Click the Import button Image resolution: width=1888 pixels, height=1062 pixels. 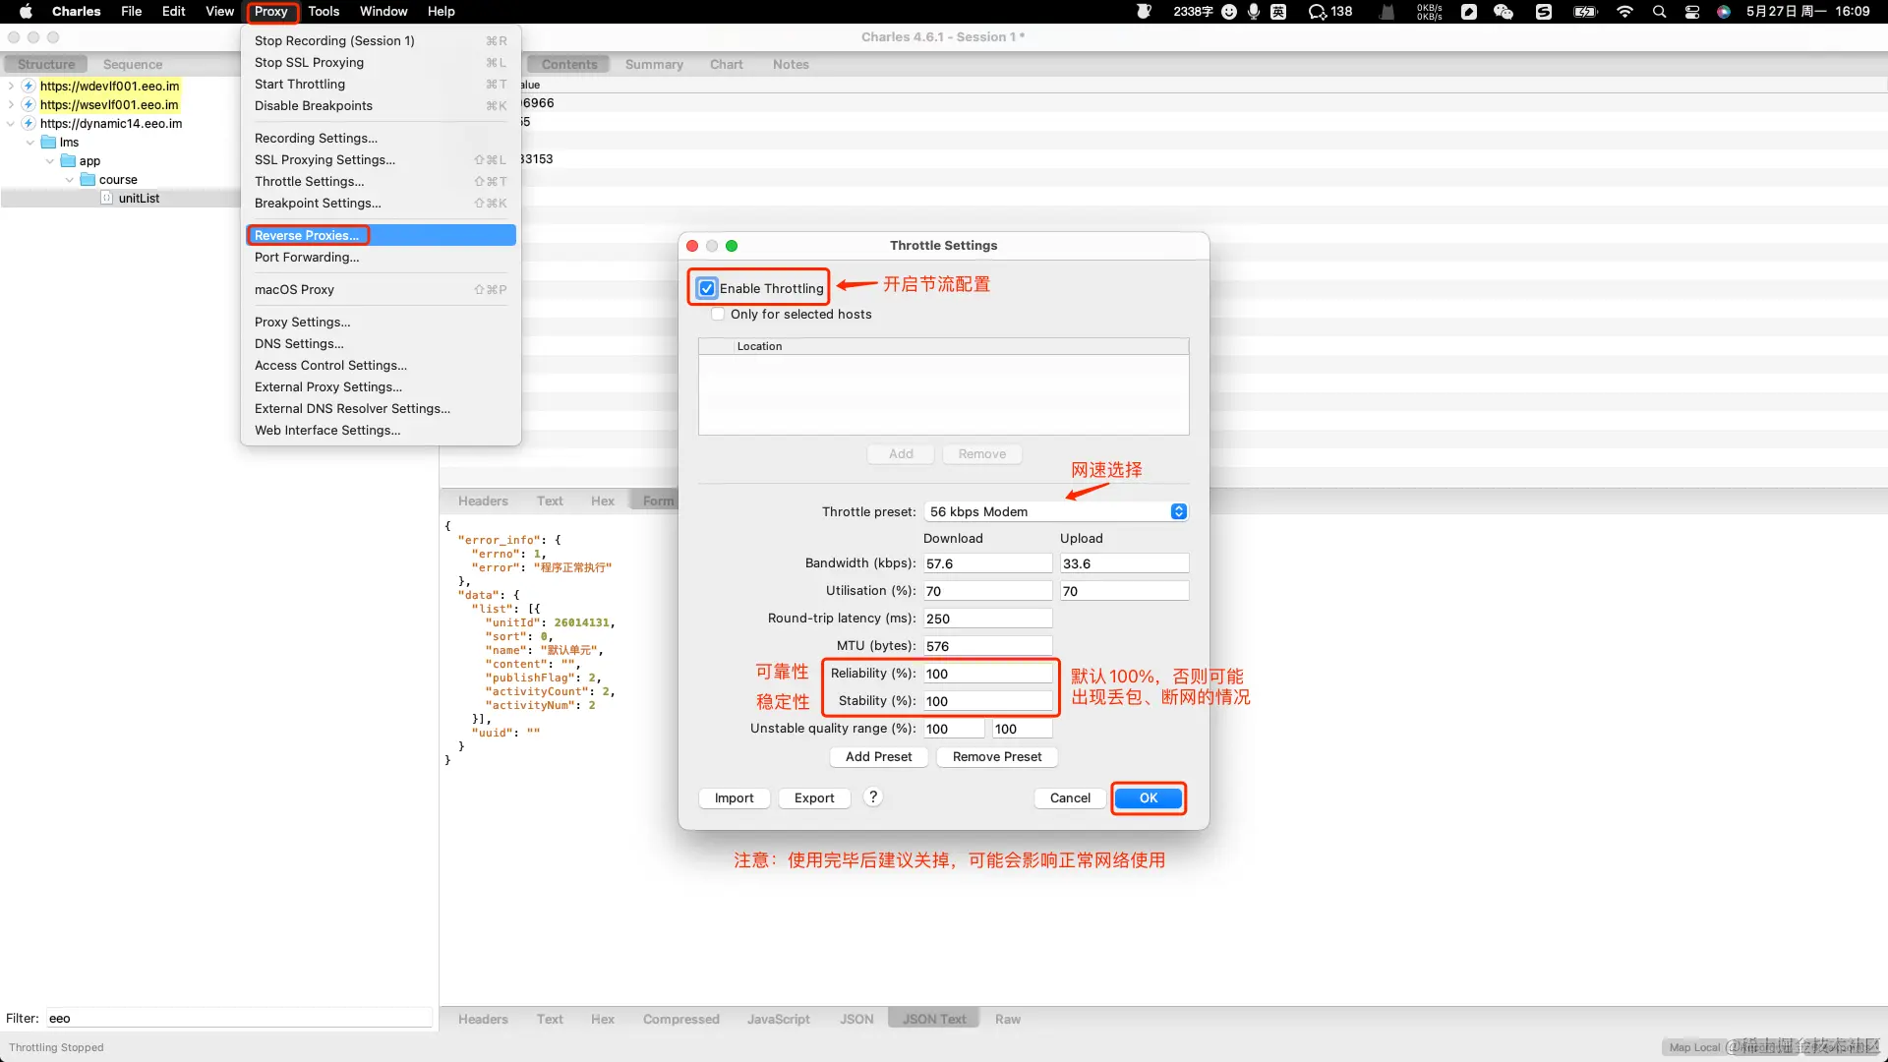[x=735, y=797]
